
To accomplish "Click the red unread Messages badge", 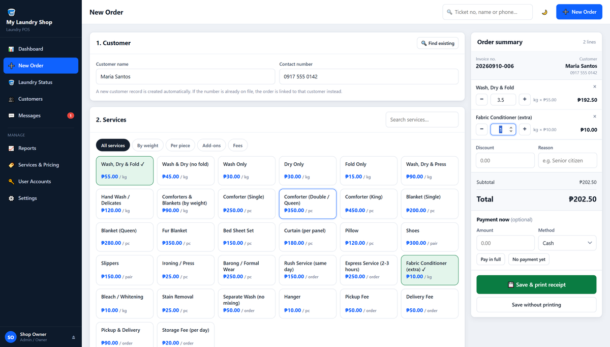I will pyautogui.click(x=71, y=115).
